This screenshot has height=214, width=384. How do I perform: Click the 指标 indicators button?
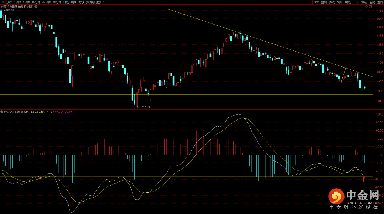tap(316, 2)
